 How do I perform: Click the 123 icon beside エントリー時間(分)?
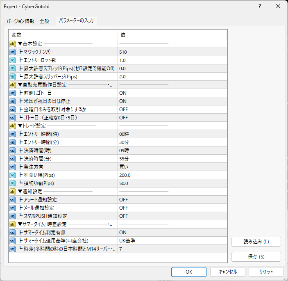[12, 142]
